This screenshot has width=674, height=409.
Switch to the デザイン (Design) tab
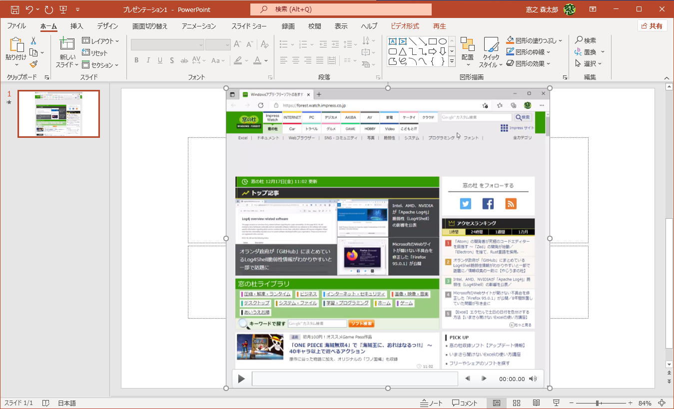pyautogui.click(x=107, y=26)
